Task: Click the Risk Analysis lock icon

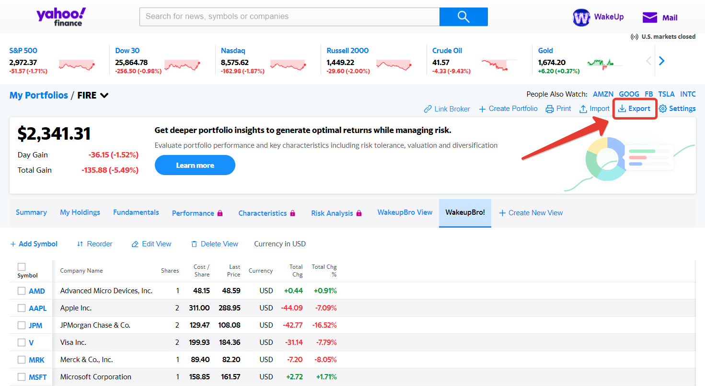Action: coord(359,213)
